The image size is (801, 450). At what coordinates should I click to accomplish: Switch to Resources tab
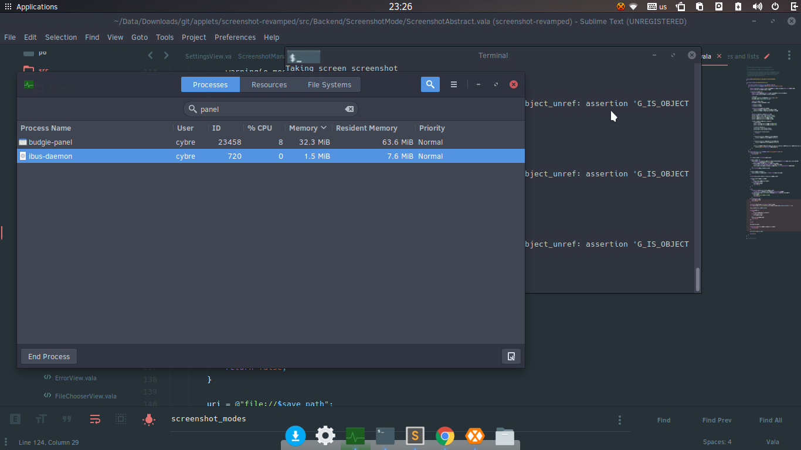(269, 84)
